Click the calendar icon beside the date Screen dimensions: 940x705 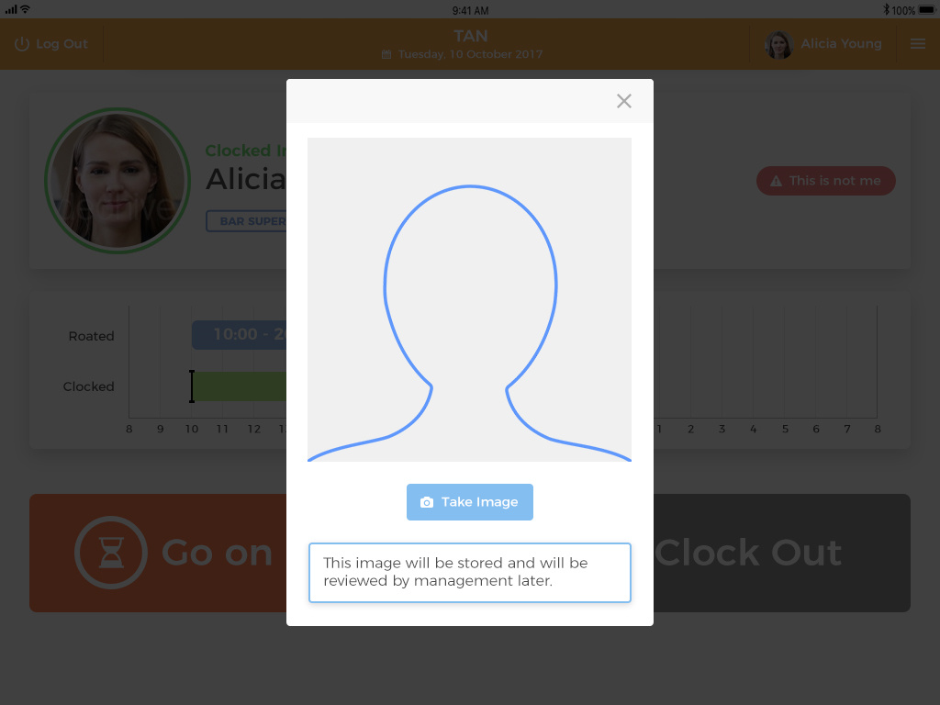tap(386, 55)
